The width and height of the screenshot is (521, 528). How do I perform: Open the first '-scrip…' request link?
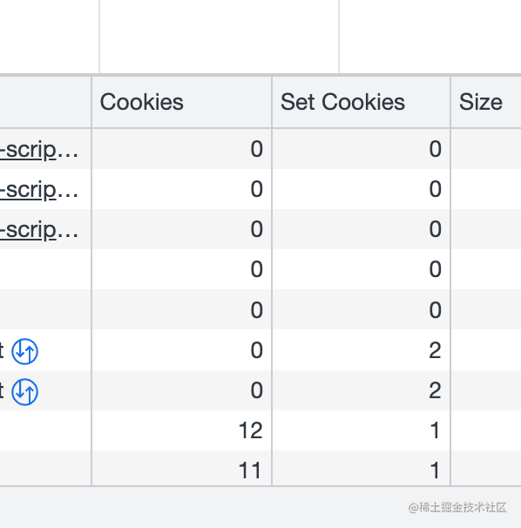39,150
